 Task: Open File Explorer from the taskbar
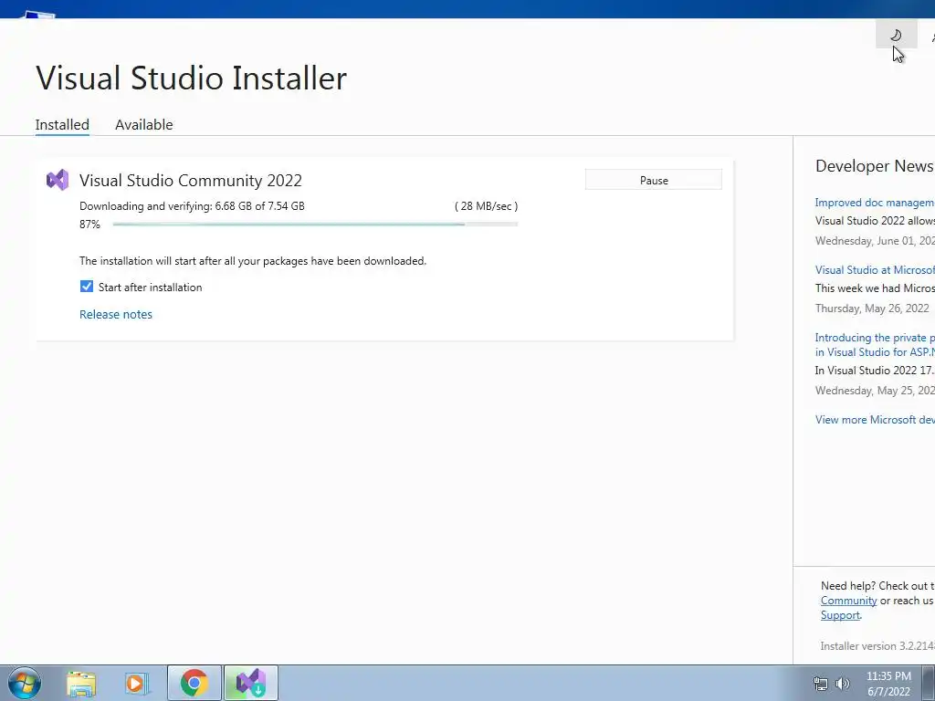tap(81, 683)
